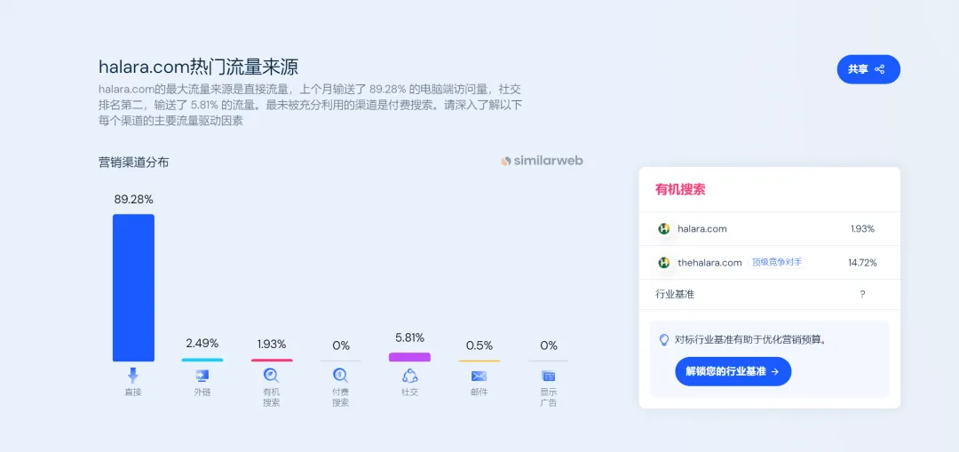959x452 pixels.
Task: Click the similarweb logo watermark
Action: tap(542, 161)
